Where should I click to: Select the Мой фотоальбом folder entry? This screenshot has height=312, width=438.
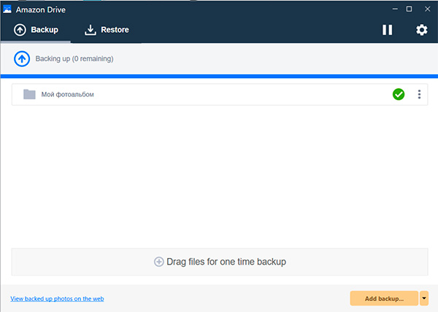coord(182,94)
